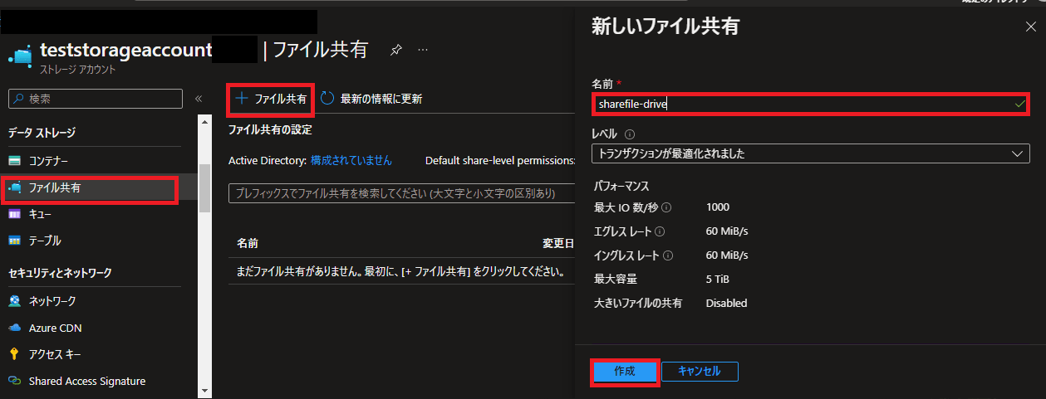
Task: Click the storage account icon beside teststorageaccount
Action: (x=21, y=56)
